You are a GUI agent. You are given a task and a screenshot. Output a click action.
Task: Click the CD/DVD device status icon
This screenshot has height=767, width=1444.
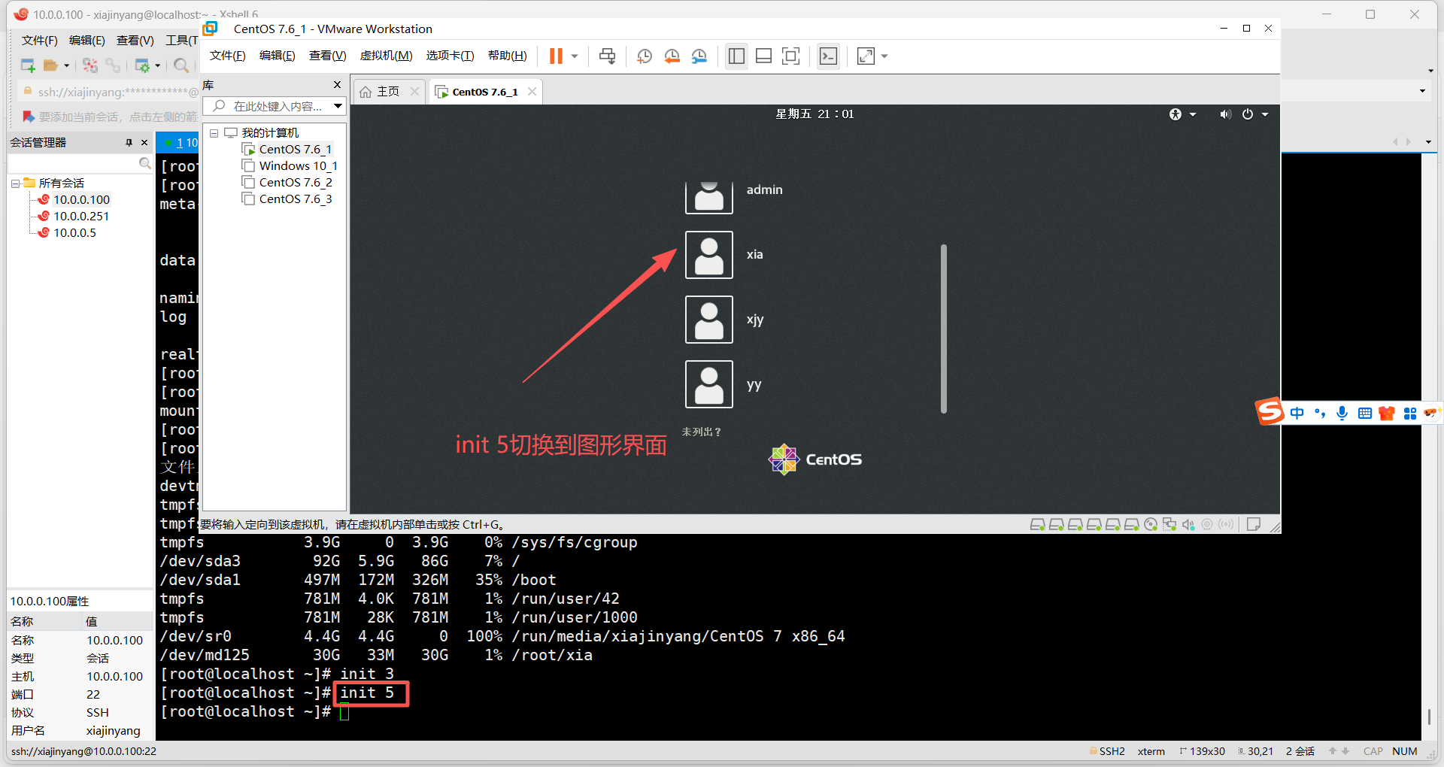(x=1150, y=524)
